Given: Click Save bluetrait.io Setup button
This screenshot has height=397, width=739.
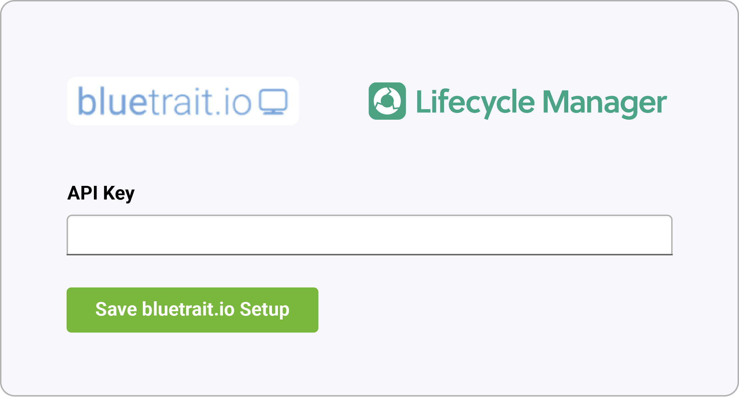Looking at the screenshot, I should click(192, 310).
